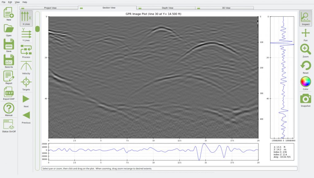Click the 'Amp: -6534.705' readout
Screen dimensions: 314x178
point(282,157)
